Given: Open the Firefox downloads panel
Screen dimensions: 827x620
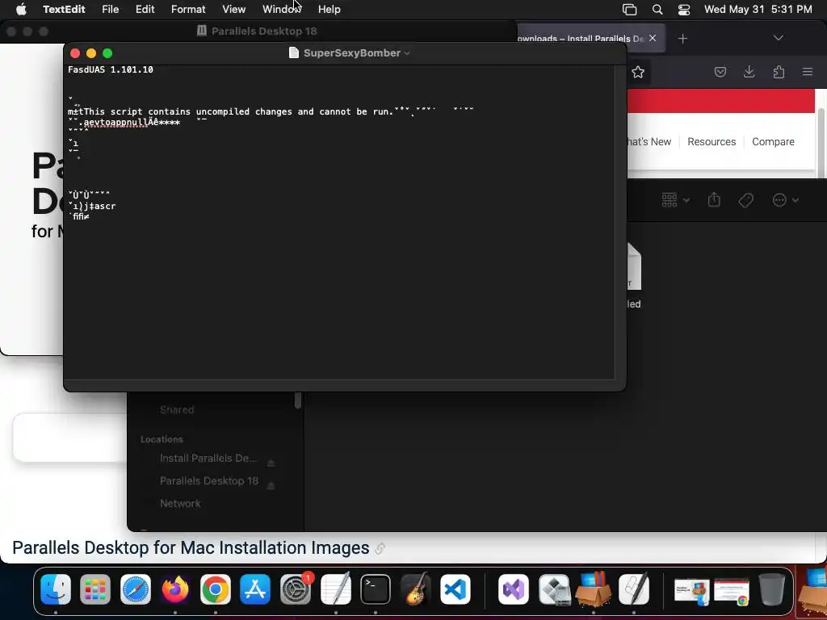Looking at the screenshot, I should tap(749, 72).
